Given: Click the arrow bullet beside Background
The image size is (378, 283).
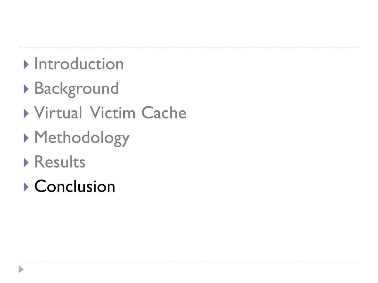Looking at the screenshot, I should [26, 89].
